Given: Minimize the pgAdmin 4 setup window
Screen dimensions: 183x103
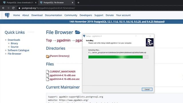Looking at the screenshot, I should click(136, 36).
